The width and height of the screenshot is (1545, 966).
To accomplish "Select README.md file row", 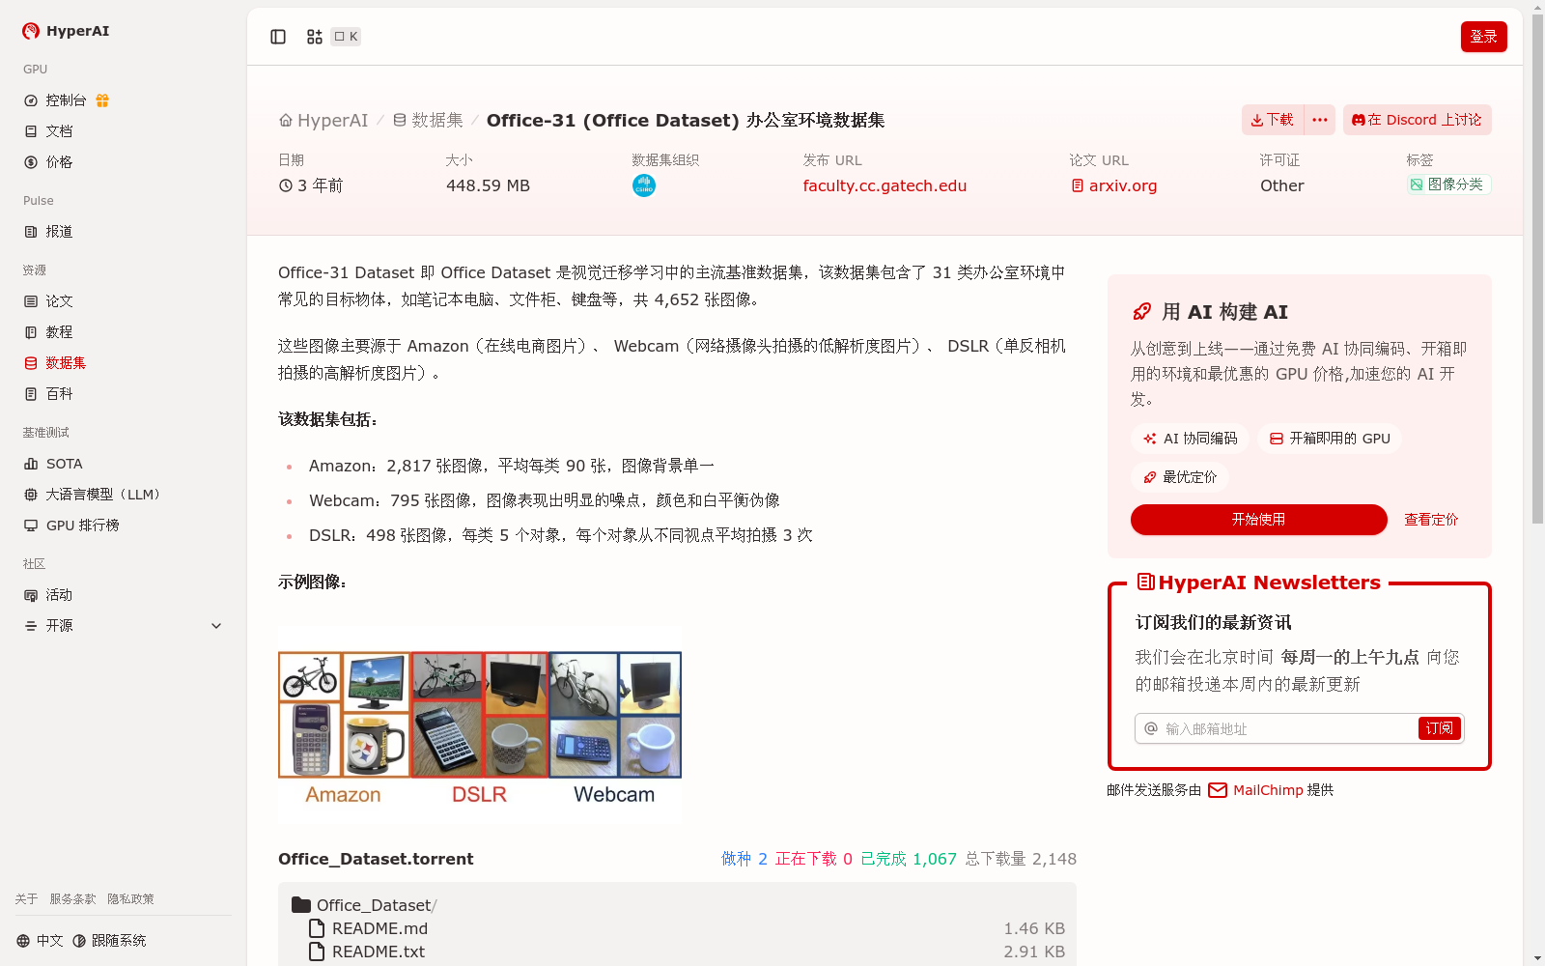I will click(x=685, y=928).
